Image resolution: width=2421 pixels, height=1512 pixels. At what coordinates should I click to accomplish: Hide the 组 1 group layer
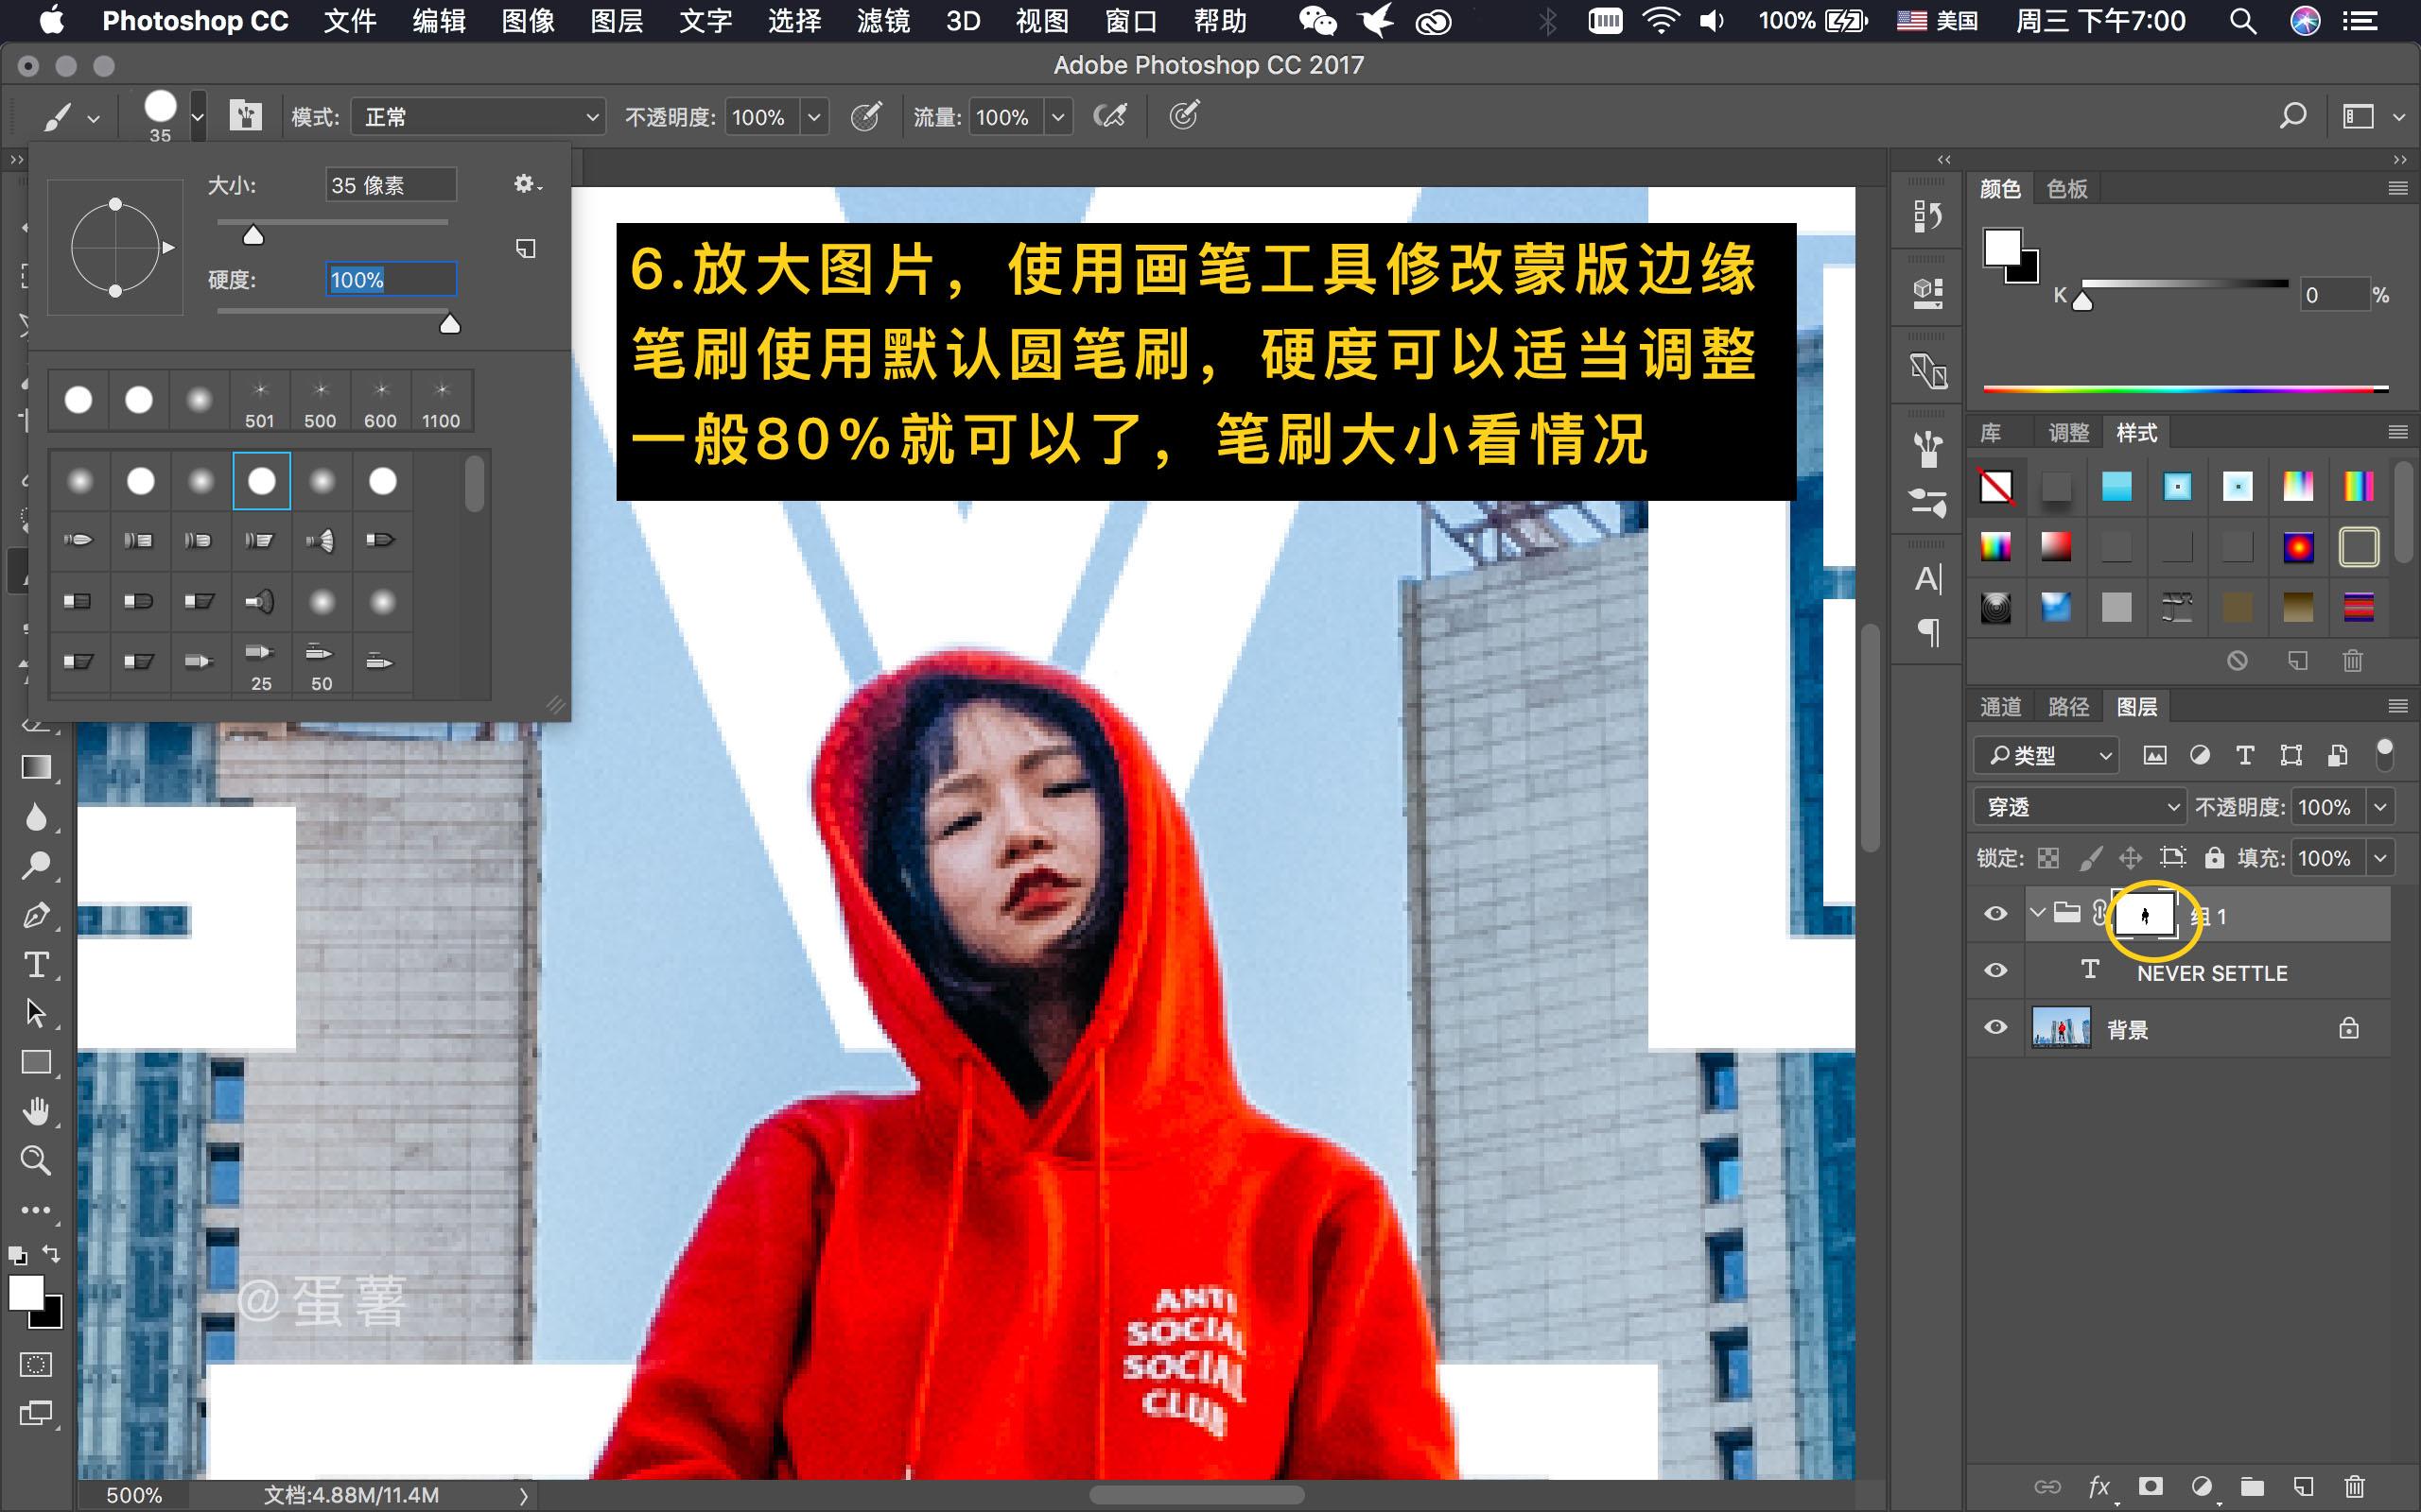[x=1995, y=914]
